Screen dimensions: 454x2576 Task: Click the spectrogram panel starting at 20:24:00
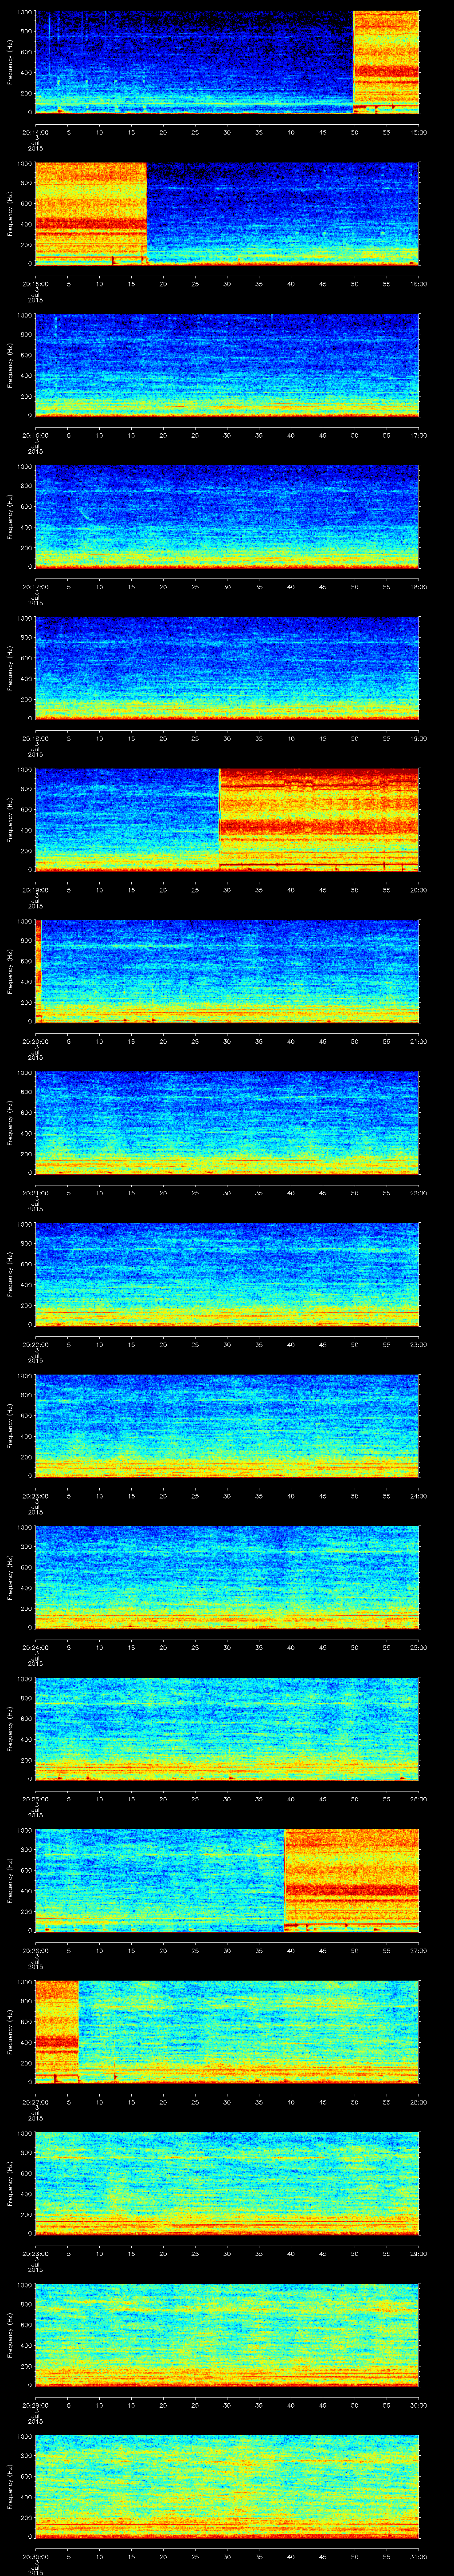[227, 1577]
